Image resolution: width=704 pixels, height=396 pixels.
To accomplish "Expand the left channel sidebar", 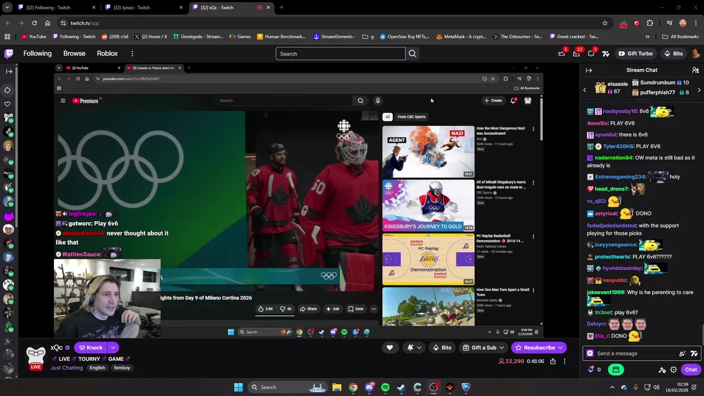I will pyautogui.click(x=9, y=71).
